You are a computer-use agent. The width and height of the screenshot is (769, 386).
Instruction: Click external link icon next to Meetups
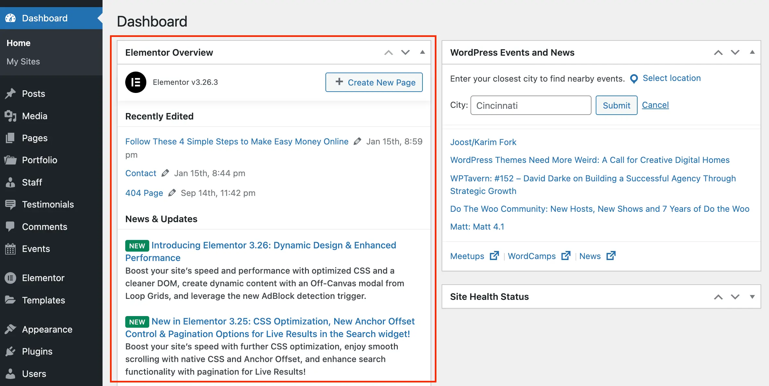[494, 256]
